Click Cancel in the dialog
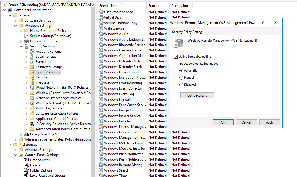297x177 pixels. 246,122
